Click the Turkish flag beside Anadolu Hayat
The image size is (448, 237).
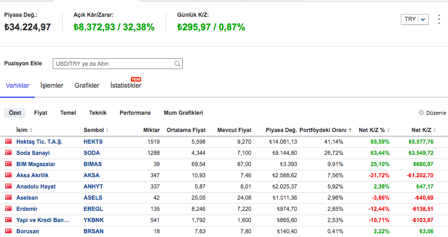tap(8, 186)
